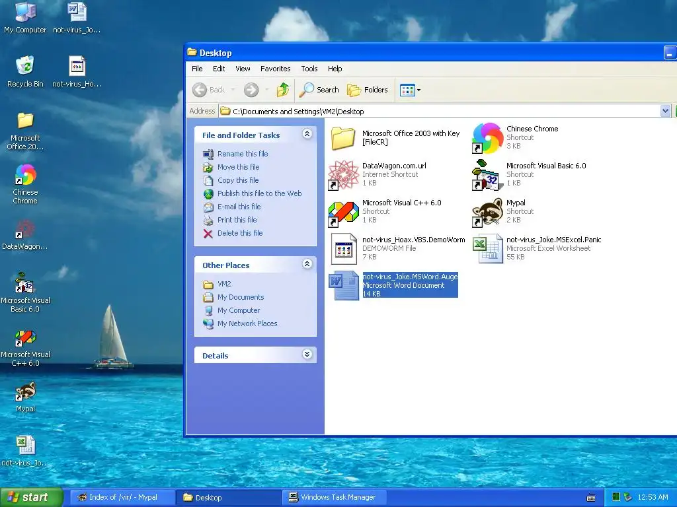Viewport: 677px width, 507px height.
Task: Select not-virus_Hoax.VBS.DemoWorm file in Explorer
Action: [397, 248]
